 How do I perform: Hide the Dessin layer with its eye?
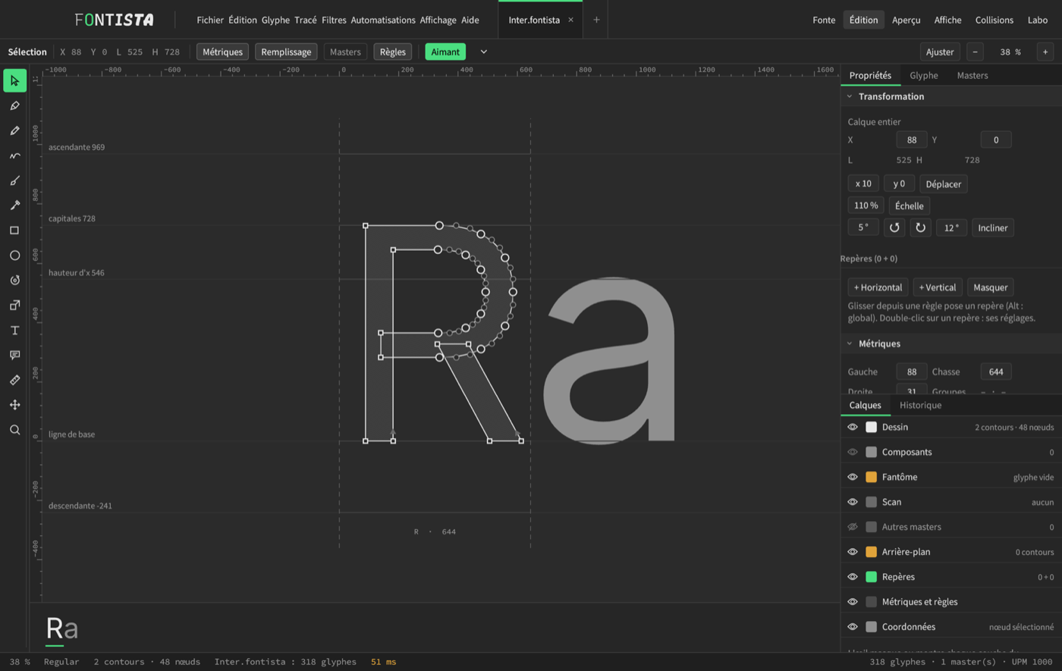coord(853,428)
